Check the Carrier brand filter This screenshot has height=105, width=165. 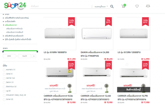[4, 78]
